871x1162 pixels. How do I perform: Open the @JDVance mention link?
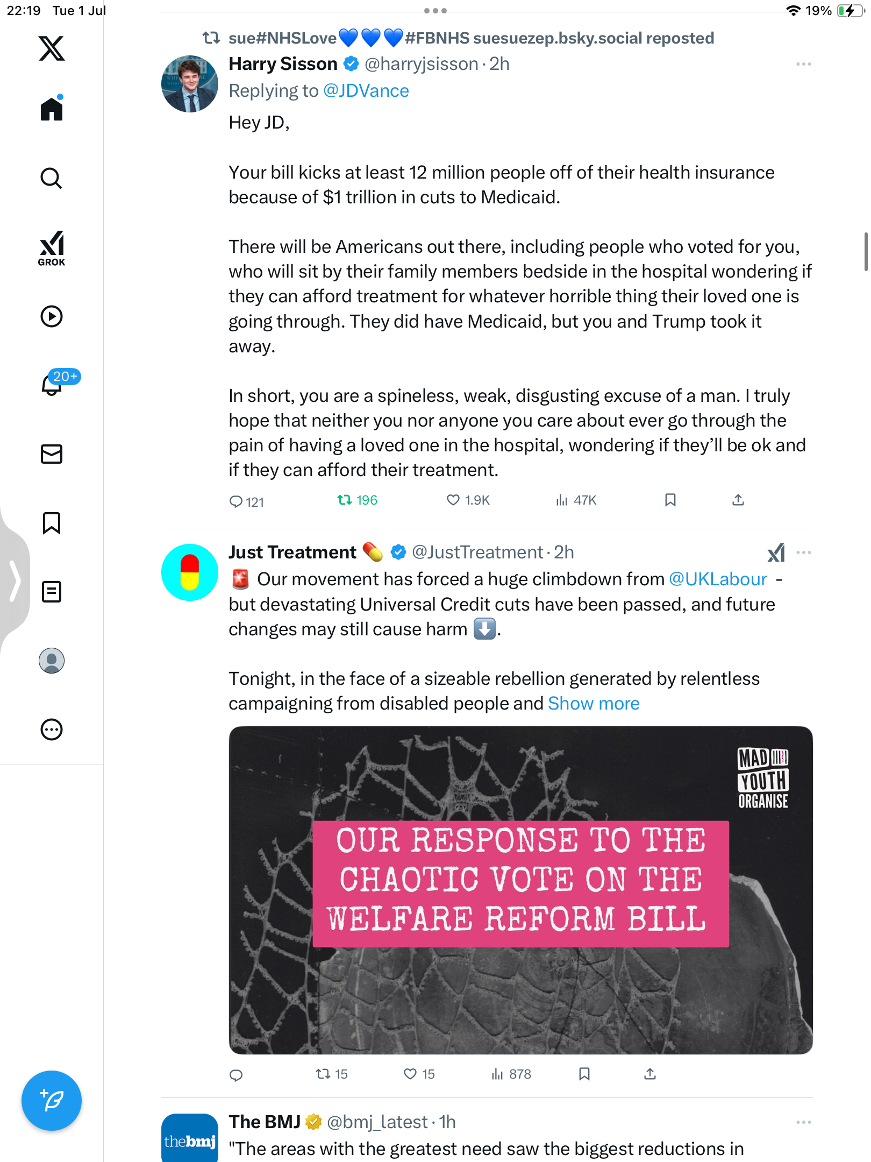pyautogui.click(x=366, y=91)
